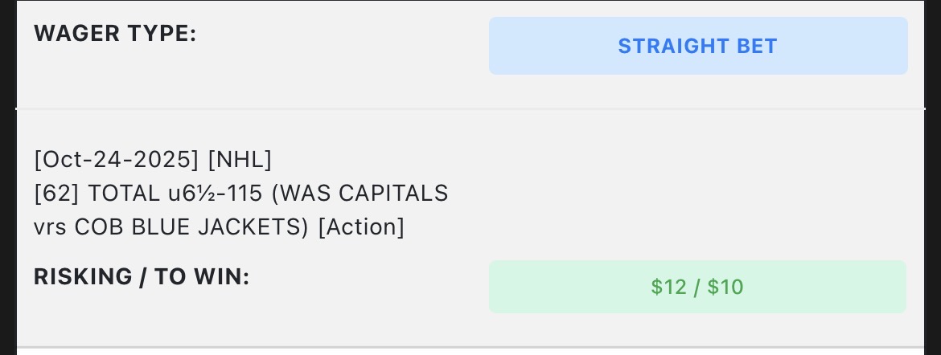This screenshot has width=941, height=355.
Task: Click the word RISKING in the label
Action: [x=83, y=277]
